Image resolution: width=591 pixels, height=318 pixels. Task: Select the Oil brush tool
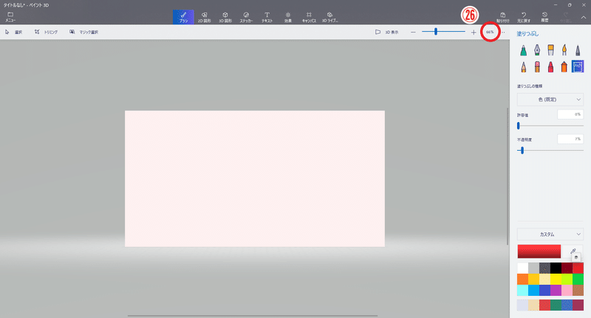pos(550,50)
